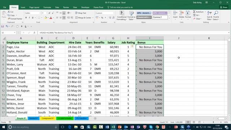Open the Font name dropdown (Calibri)
This screenshot has width=231, height=130.
coord(40,13)
